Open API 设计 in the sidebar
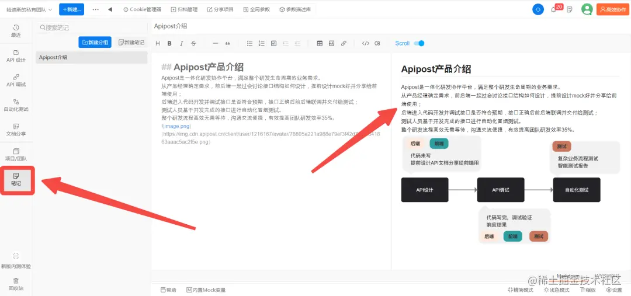 tap(16, 56)
